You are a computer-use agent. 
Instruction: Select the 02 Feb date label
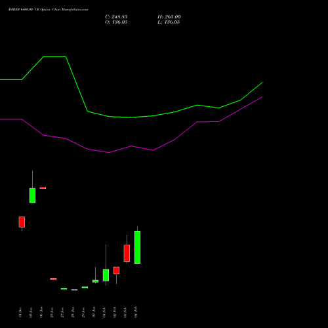click(115, 312)
